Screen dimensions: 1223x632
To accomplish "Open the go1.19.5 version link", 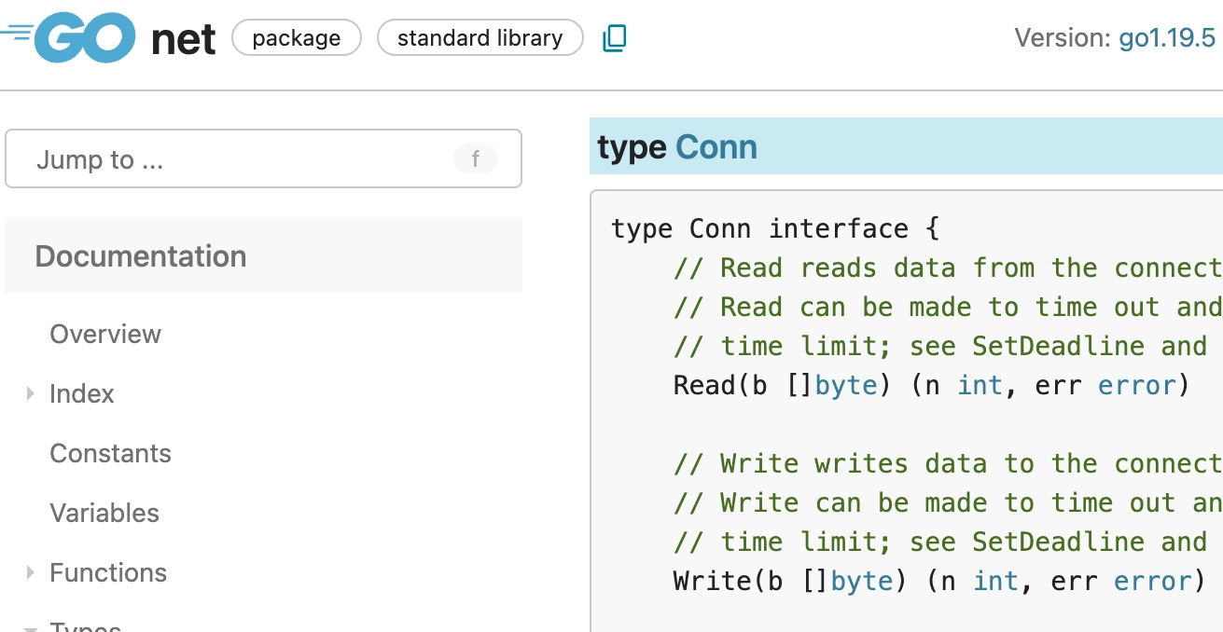I will pos(1166,38).
